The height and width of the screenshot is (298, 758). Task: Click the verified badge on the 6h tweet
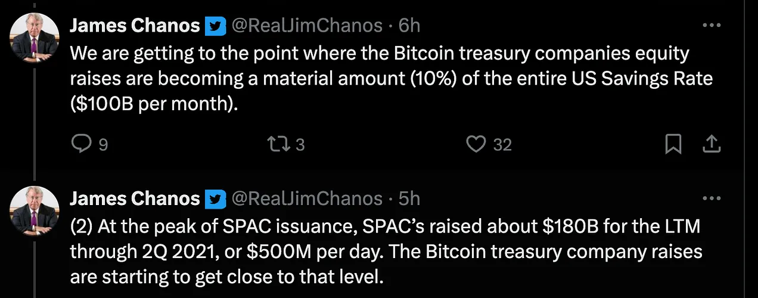214,26
